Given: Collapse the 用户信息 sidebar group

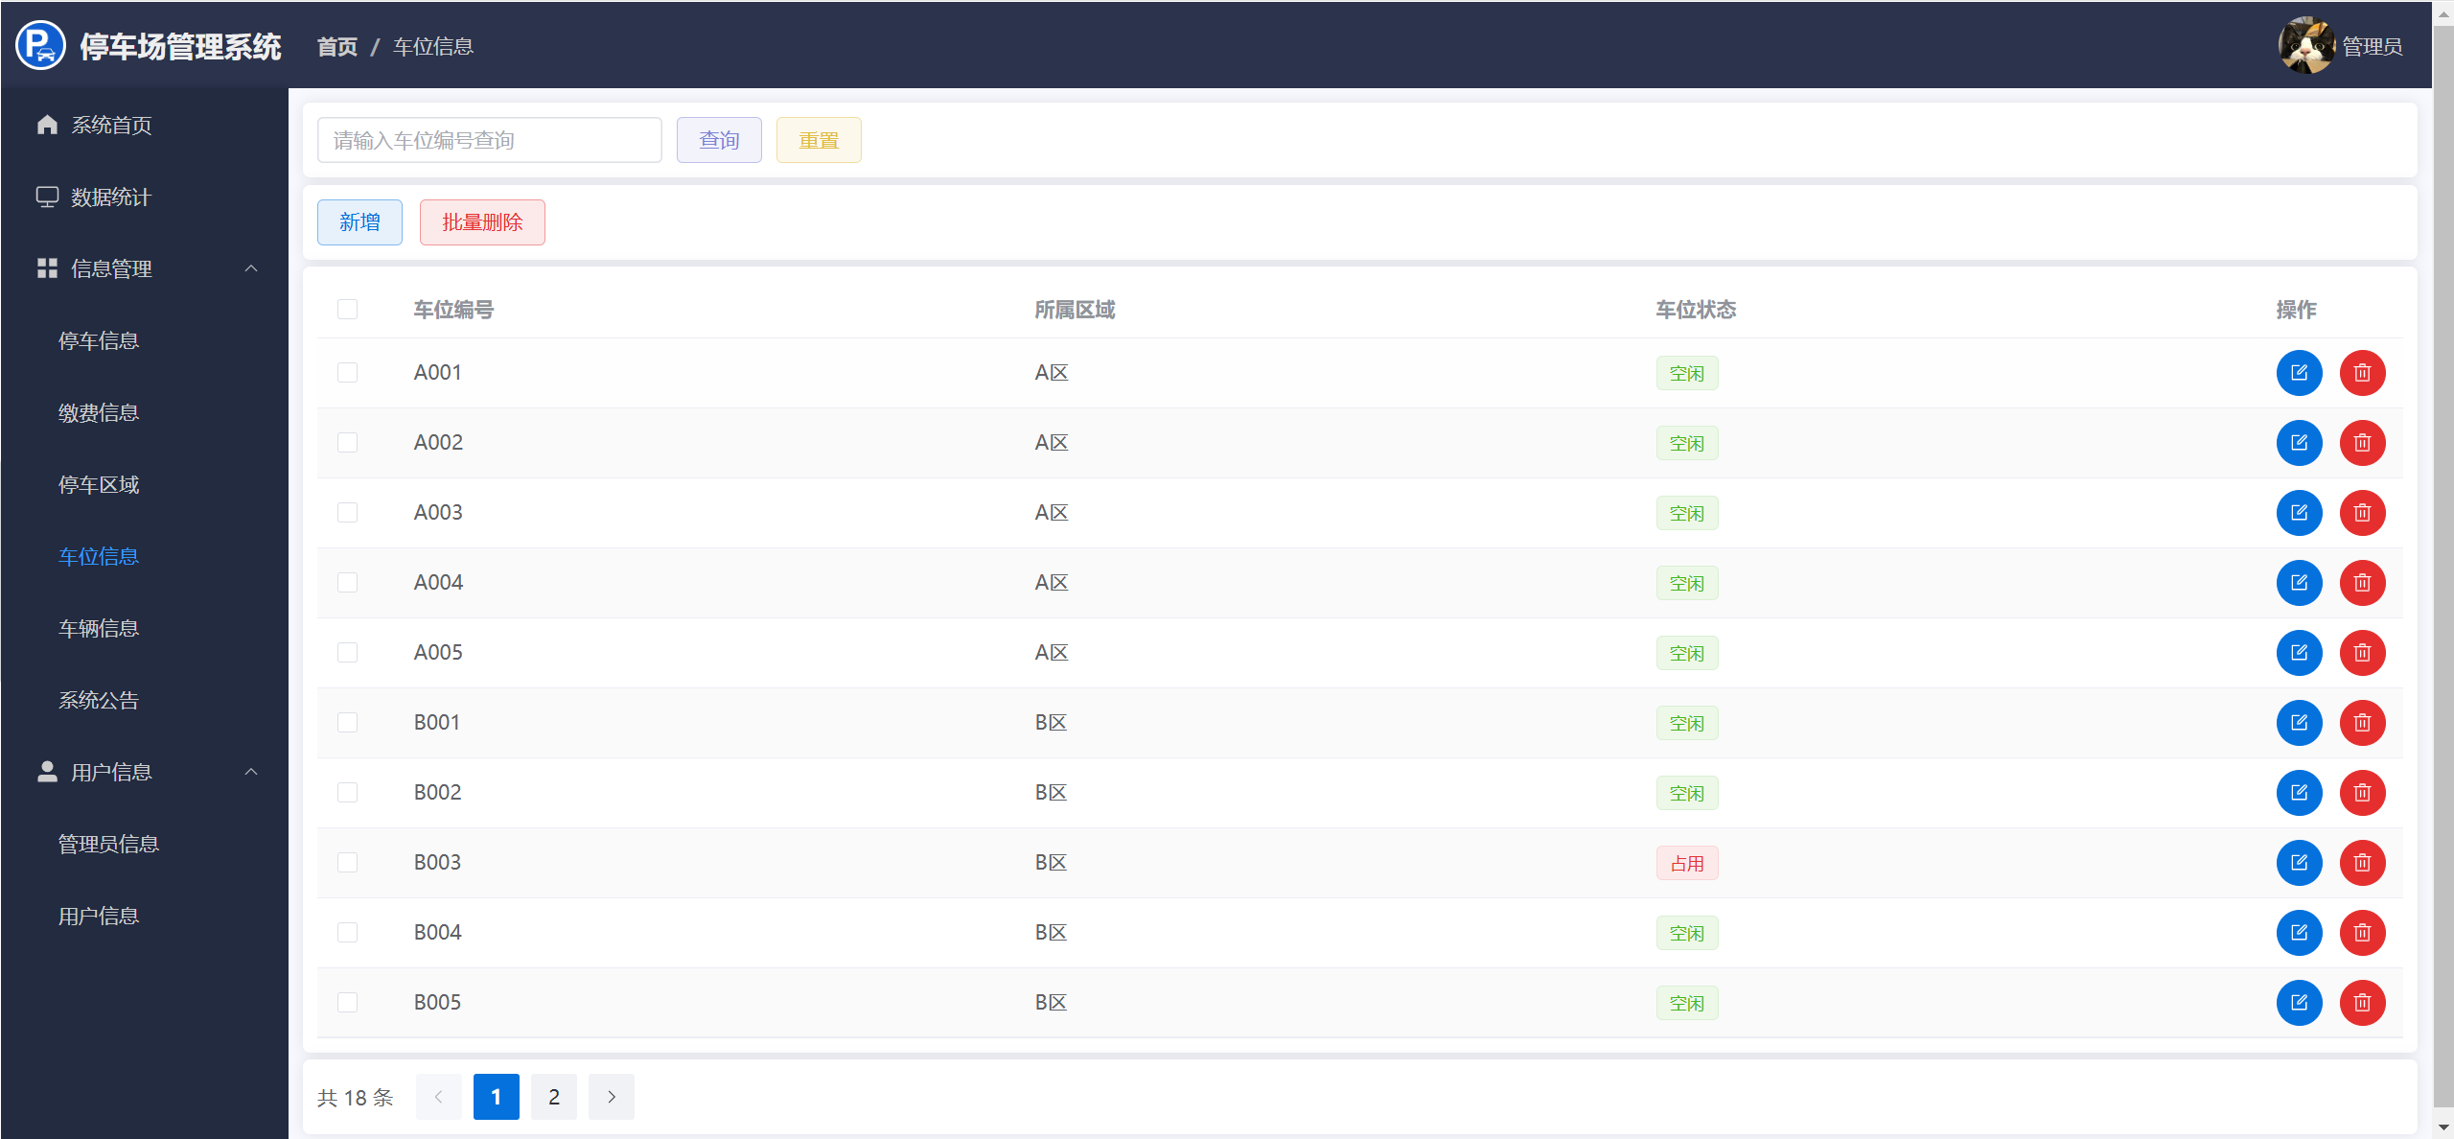Looking at the screenshot, I should [x=251, y=772].
